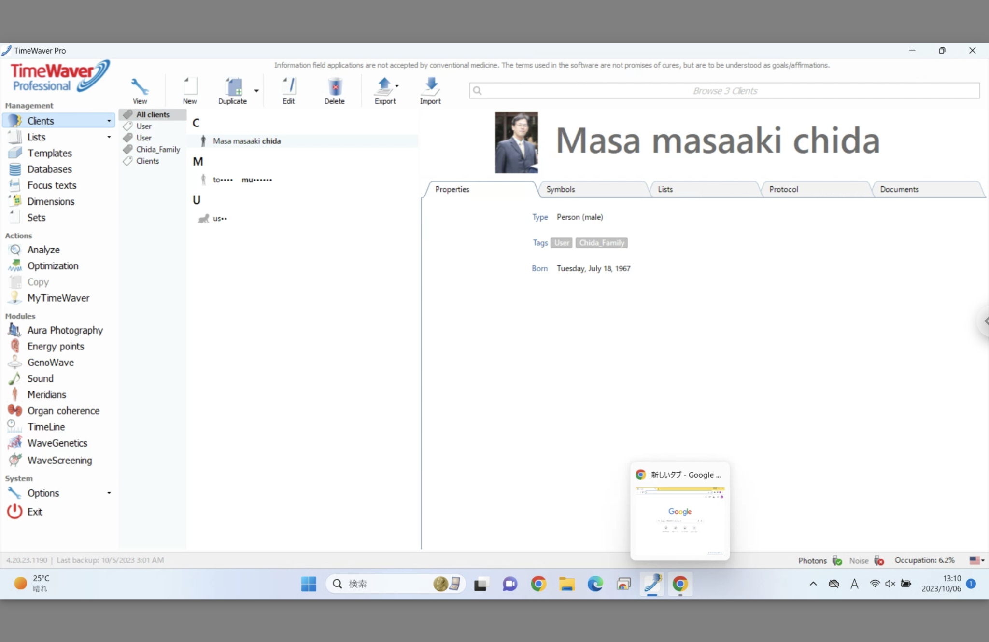Select Clients tag filter
Image resolution: width=989 pixels, height=642 pixels.
pyautogui.click(x=147, y=161)
